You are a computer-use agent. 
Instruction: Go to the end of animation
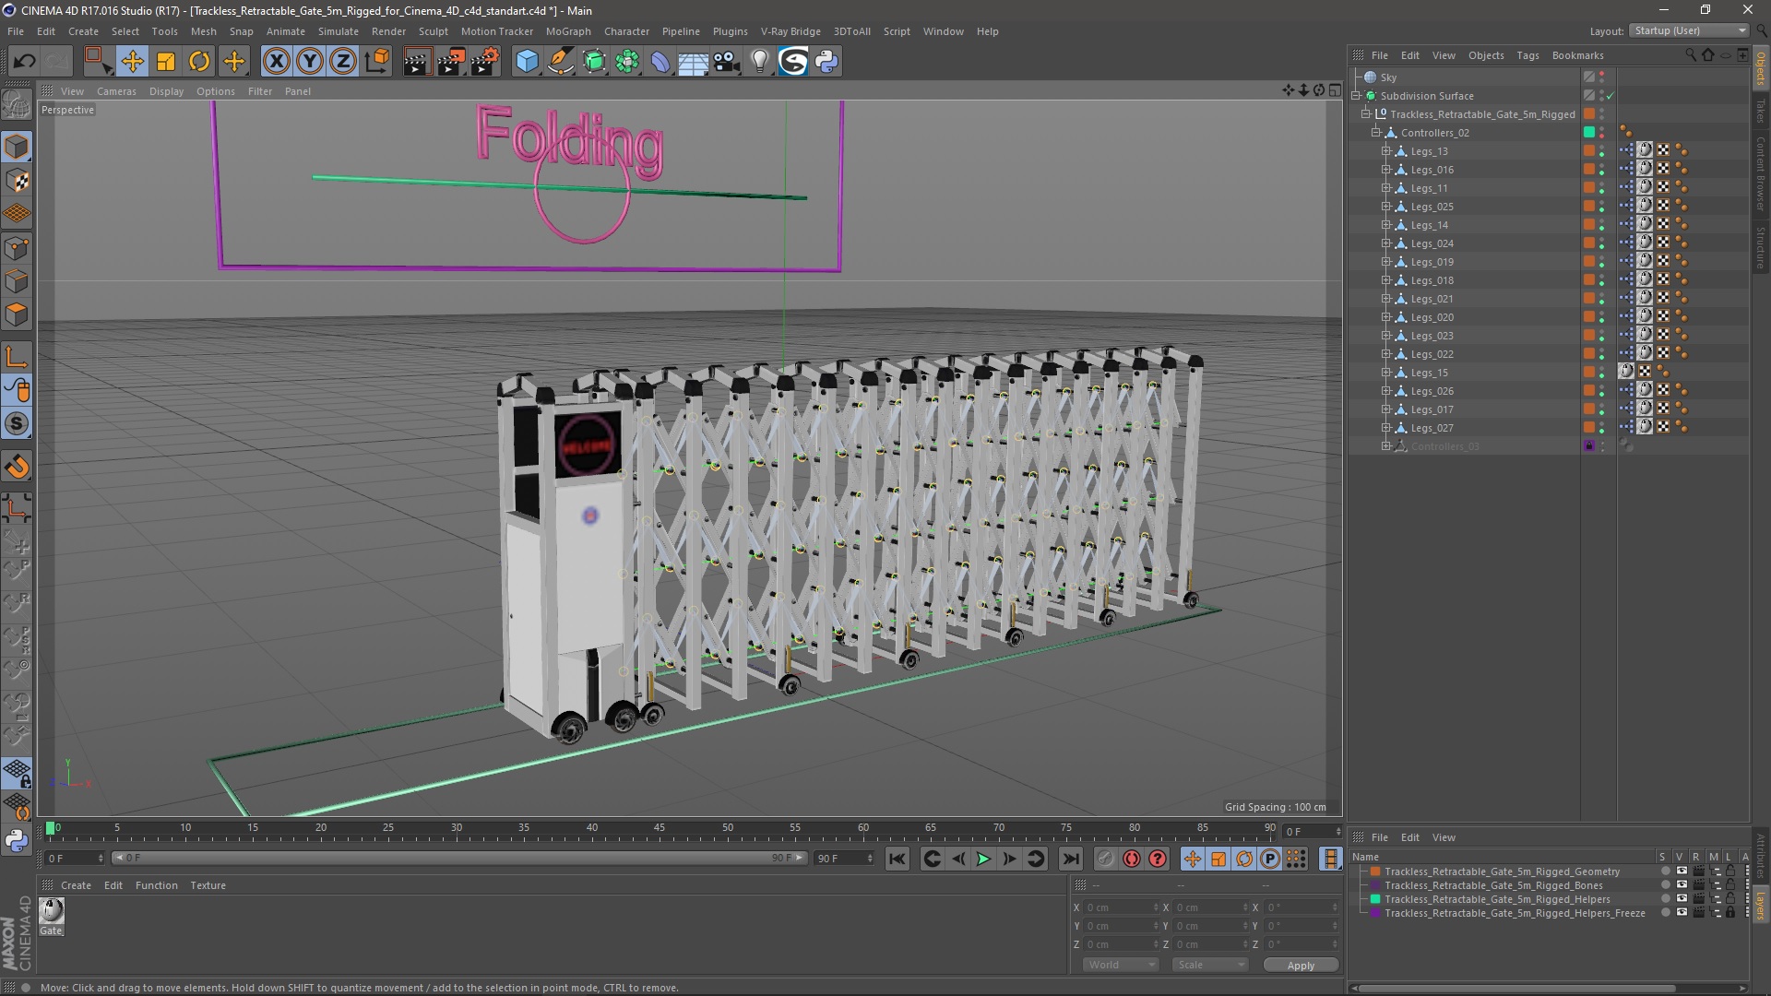(1070, 860)
